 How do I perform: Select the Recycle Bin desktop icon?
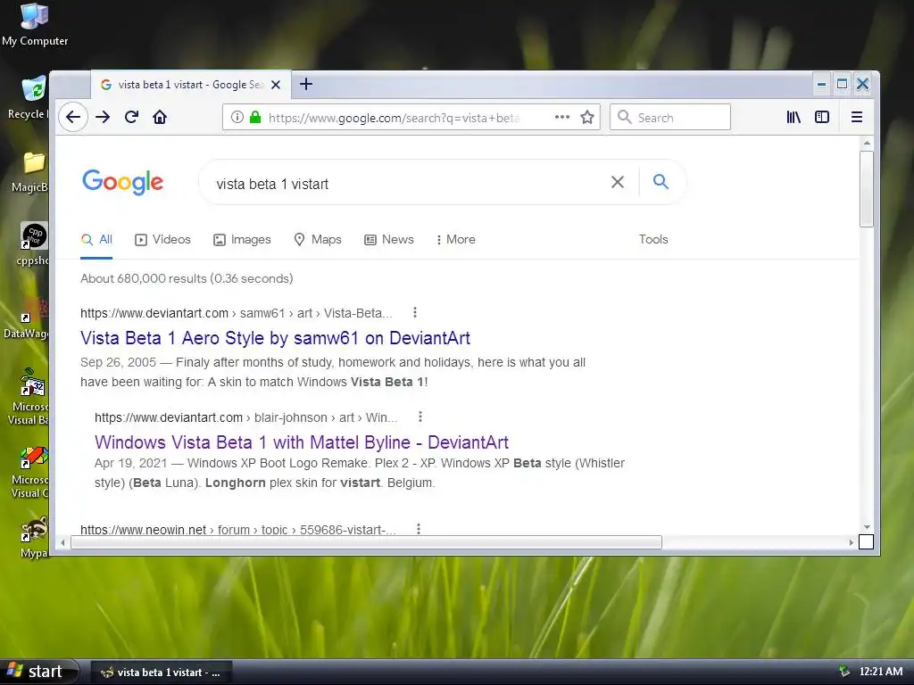(30, 98)
